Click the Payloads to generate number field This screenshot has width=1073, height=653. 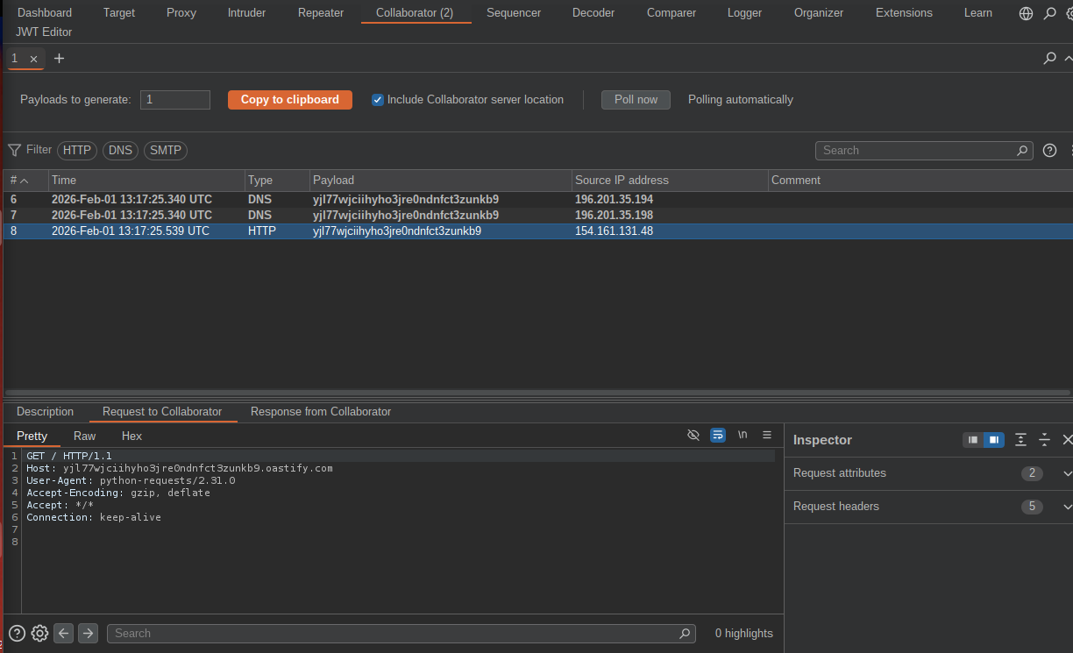(x=175, y=100)
